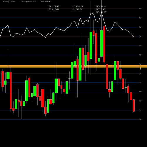Click the 152 price axis label
Screen dimensions: 147x147
point(140,73)
